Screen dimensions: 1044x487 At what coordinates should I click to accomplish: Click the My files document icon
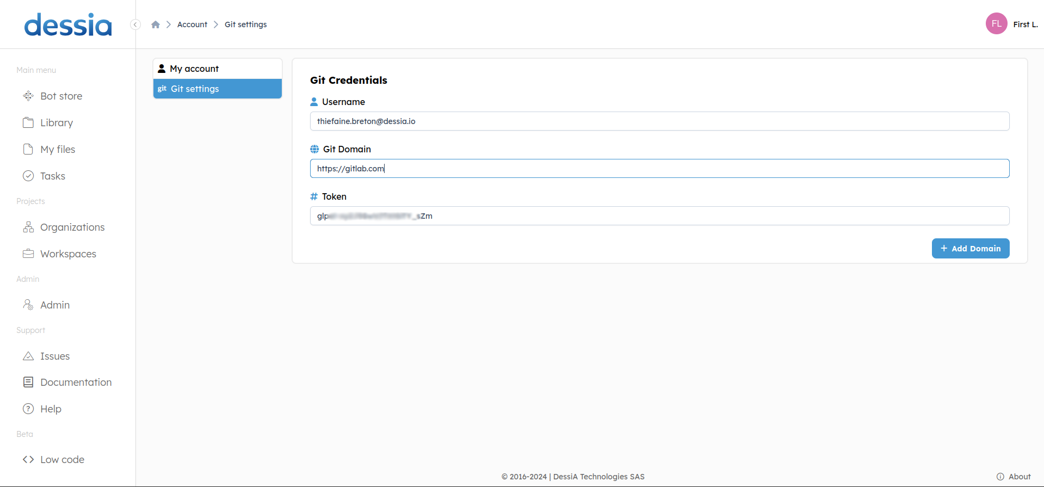pos(28,149)
